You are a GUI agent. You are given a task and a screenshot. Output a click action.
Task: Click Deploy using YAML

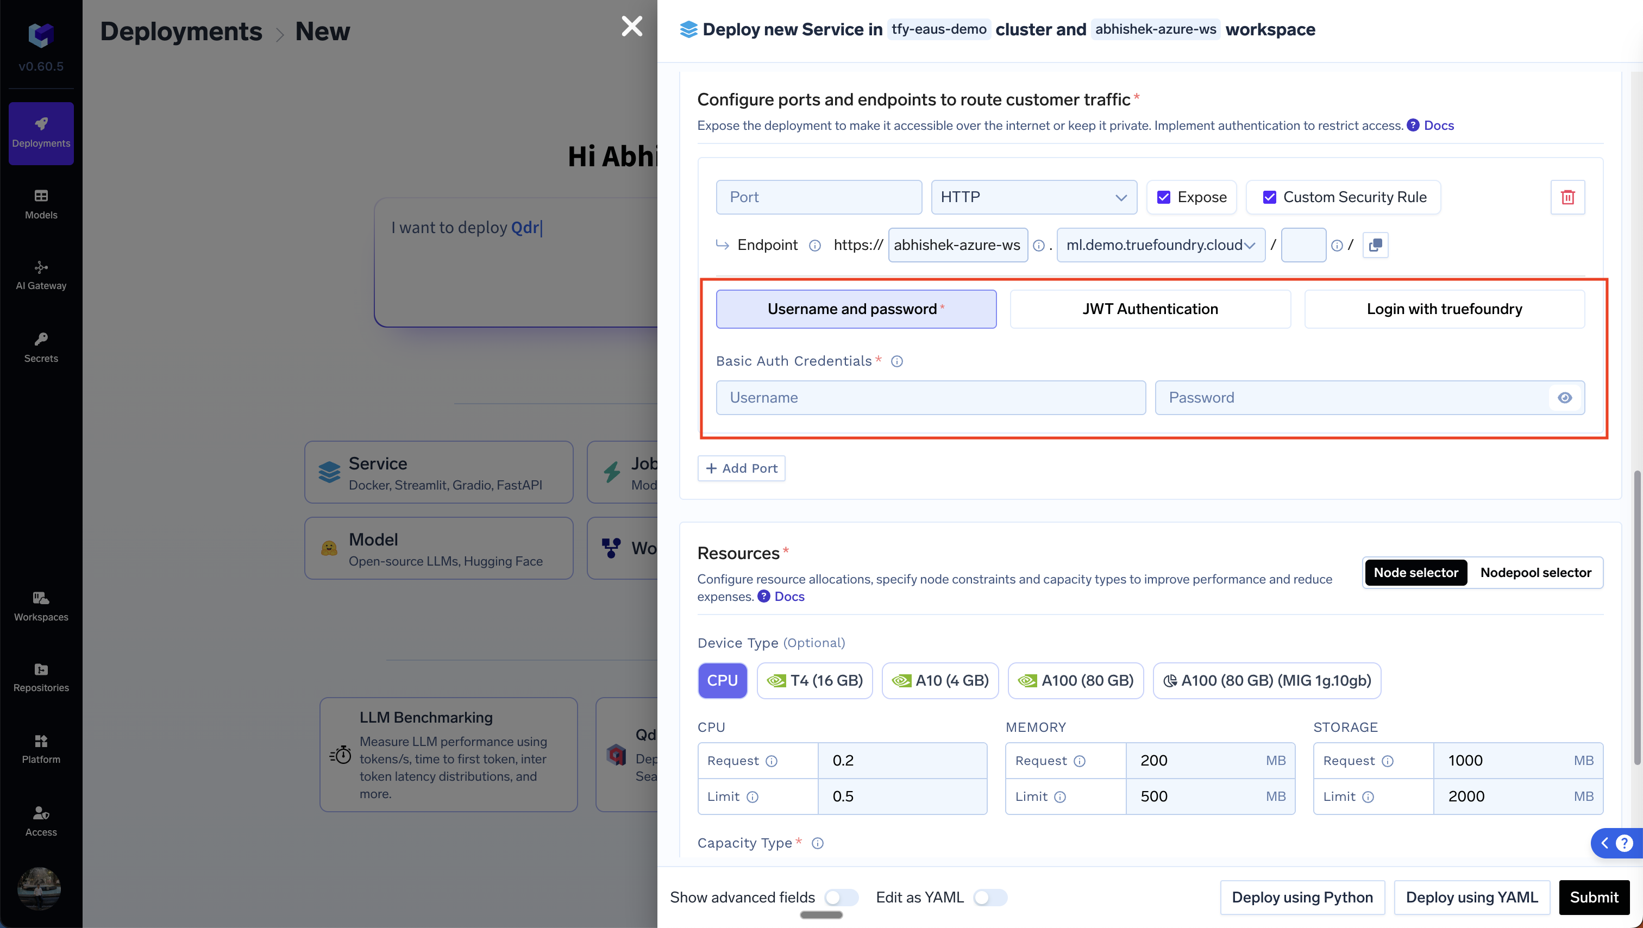(x=1471, y=898)
